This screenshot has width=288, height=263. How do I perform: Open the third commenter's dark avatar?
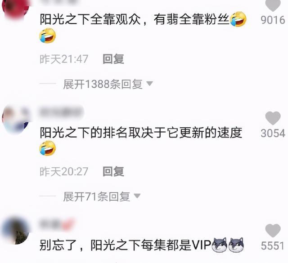(15, 231)
